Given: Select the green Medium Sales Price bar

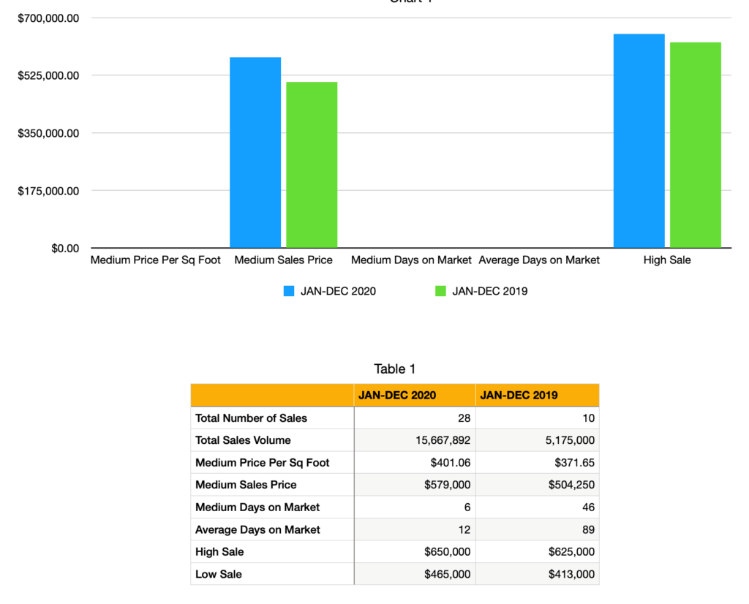Looking at the screenshot, I should click(312, 165).
